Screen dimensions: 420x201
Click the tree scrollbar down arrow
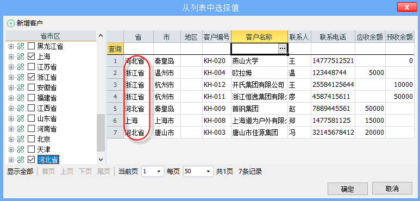point(101,160)
